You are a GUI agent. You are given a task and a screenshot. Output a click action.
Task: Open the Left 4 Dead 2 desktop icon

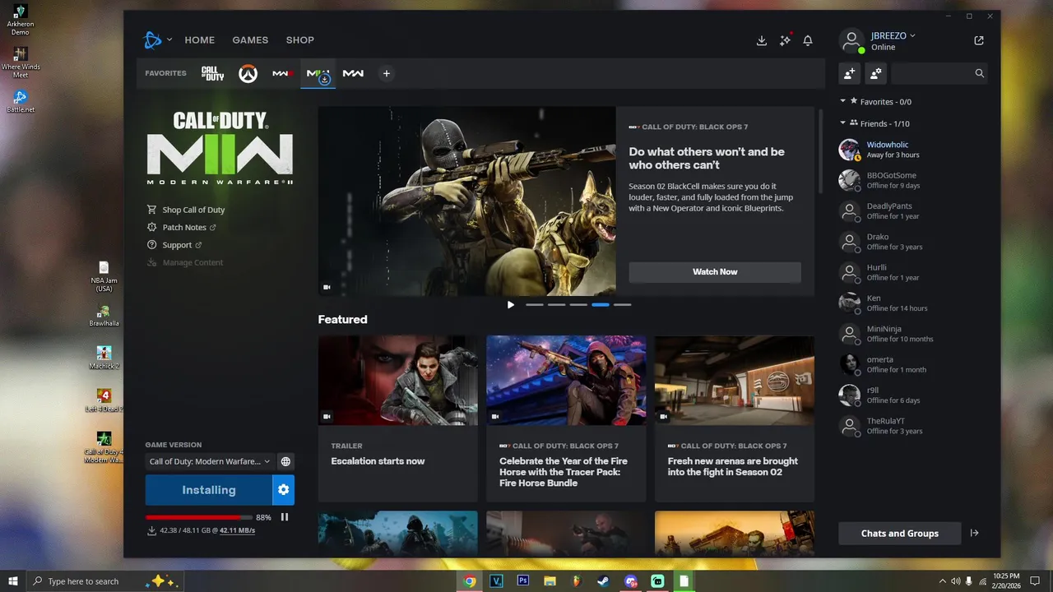point(104,400)
